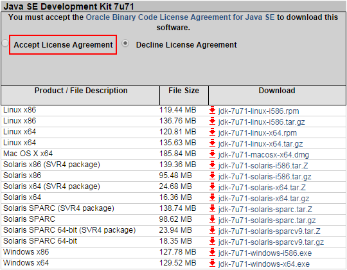Click download arrow icon for macosx-x64.dmg
The image size is (347, 270).
click(x=213, y=154)
